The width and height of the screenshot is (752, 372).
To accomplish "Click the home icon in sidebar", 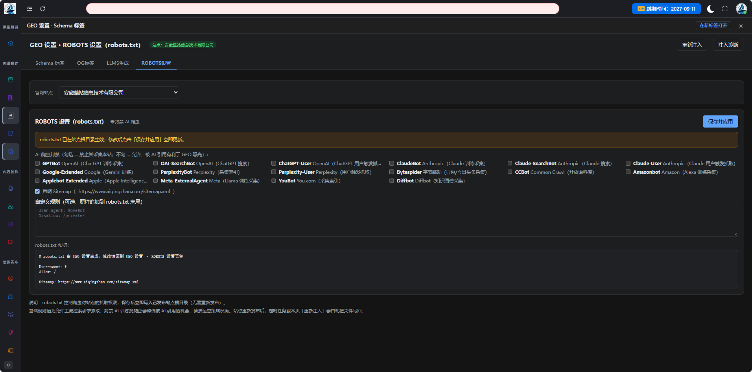I will 11,43.
